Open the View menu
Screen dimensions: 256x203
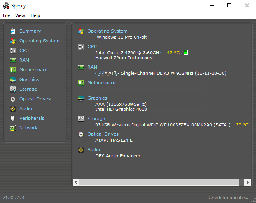[20, 15]
